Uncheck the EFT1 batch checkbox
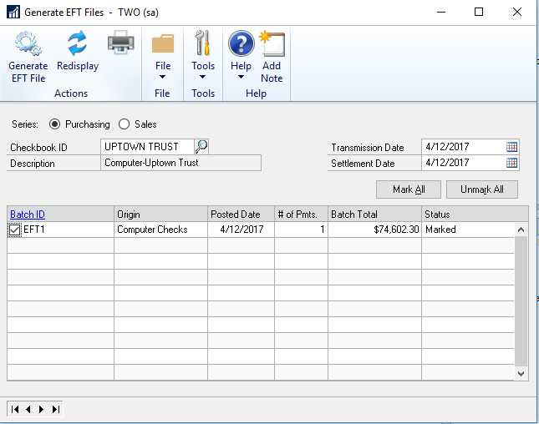The image size is (539, 424). pyautogui.click(x=14, y=230)
